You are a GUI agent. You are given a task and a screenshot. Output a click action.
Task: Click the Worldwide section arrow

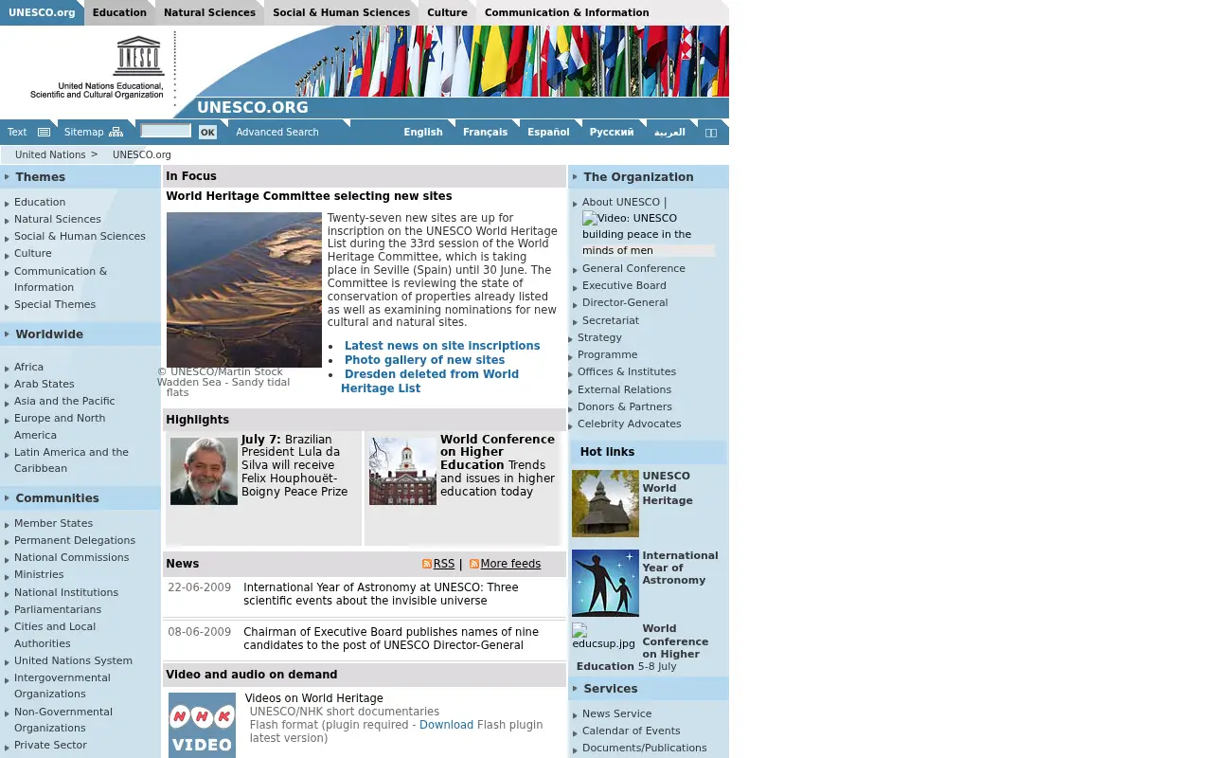[x=7, y=334]
